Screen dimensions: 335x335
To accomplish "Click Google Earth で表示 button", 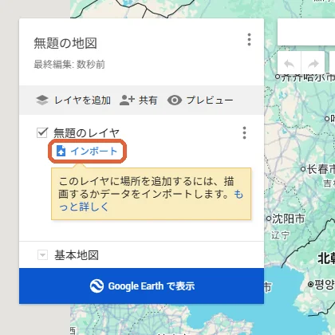I will (x=141, y=286).
